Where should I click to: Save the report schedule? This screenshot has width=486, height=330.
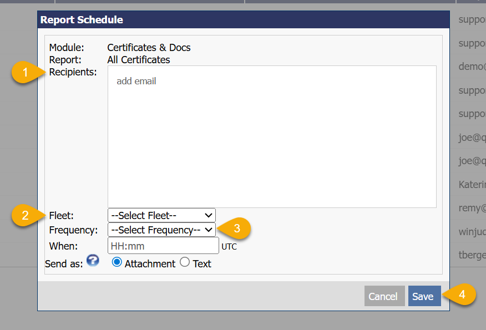[424, 296]
